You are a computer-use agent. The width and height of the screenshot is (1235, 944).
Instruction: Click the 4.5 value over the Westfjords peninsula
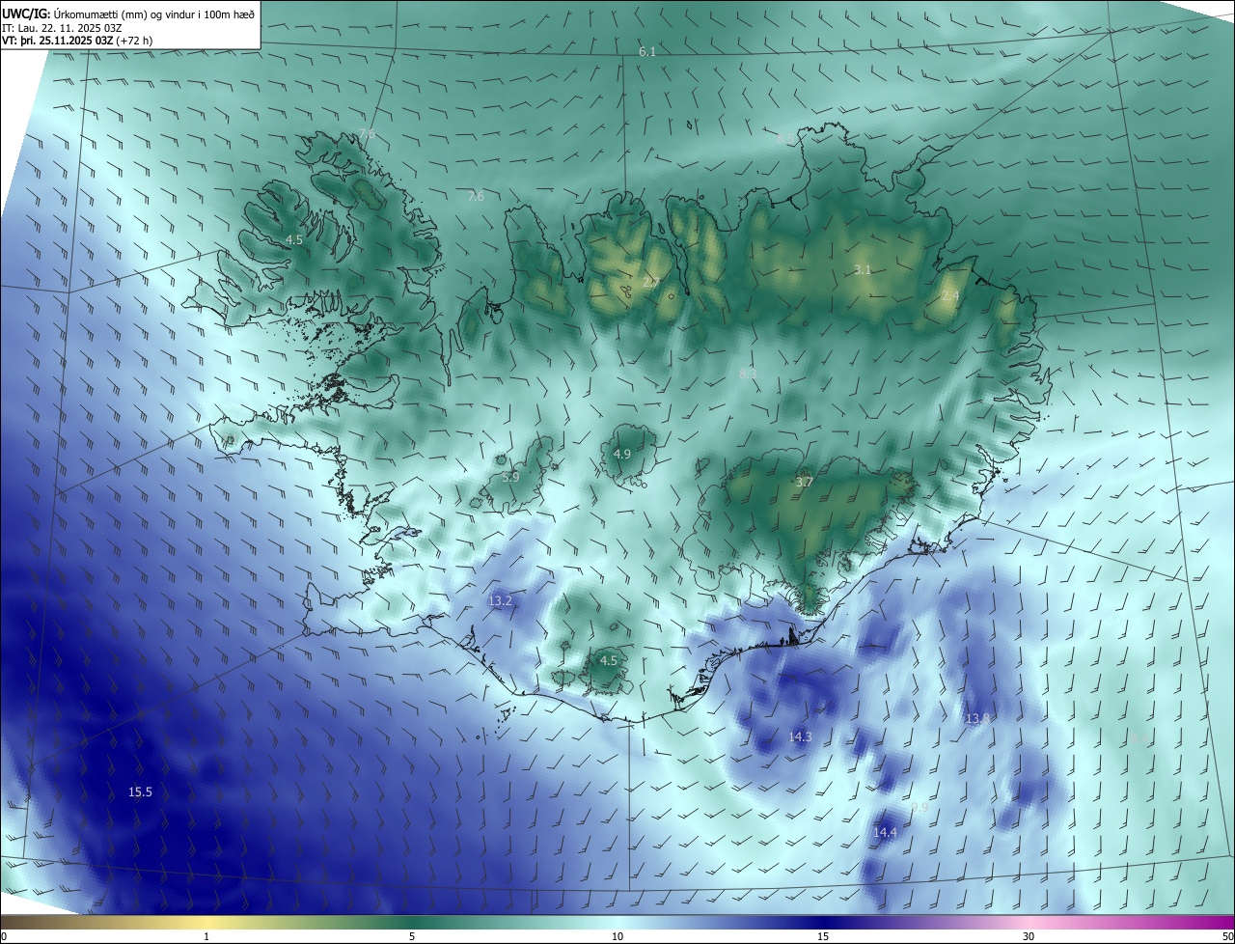click(294, 239)
